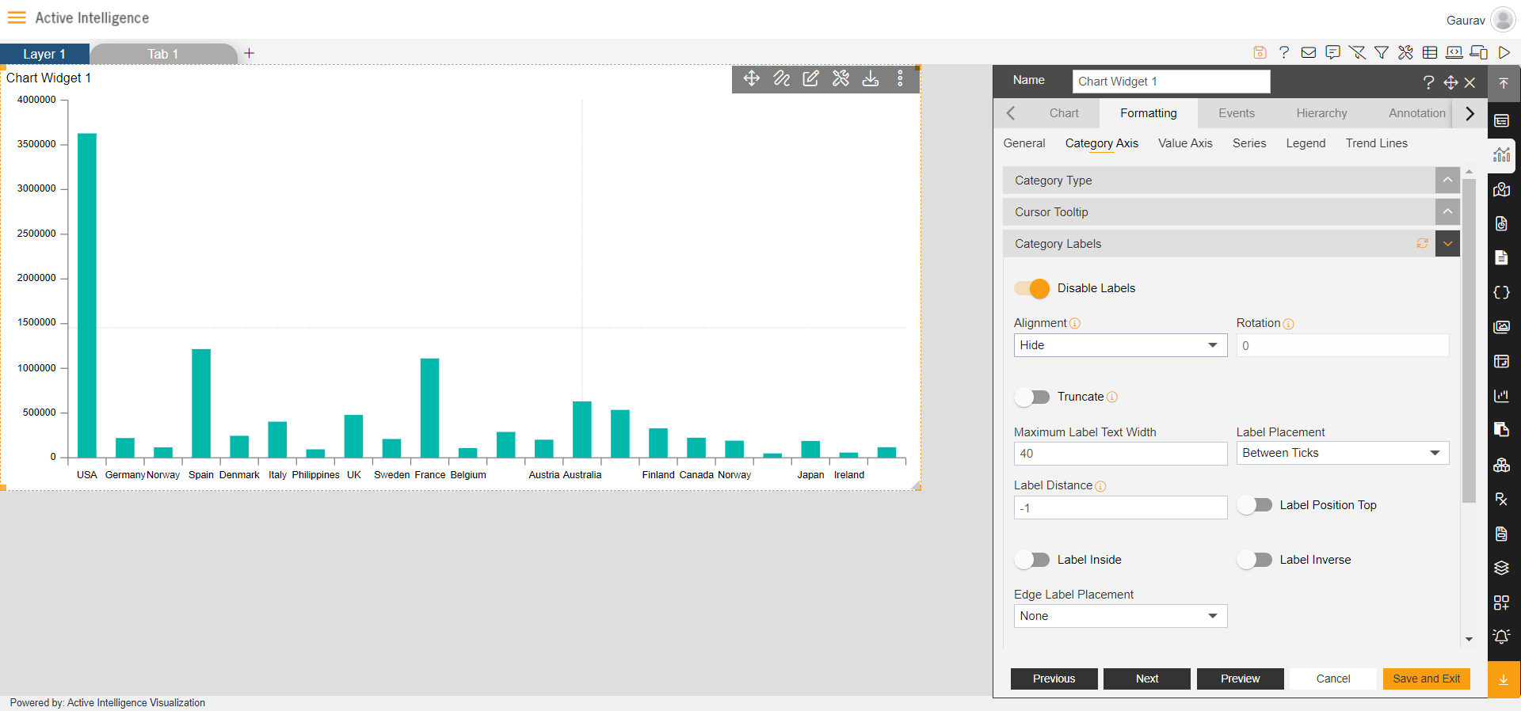
Task: Click the Preview button
Action: [x=1240, y=679]
